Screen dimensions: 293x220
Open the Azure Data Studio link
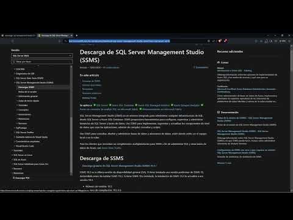111,148
